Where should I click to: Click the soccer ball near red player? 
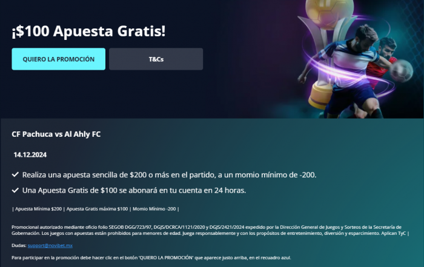401,71
